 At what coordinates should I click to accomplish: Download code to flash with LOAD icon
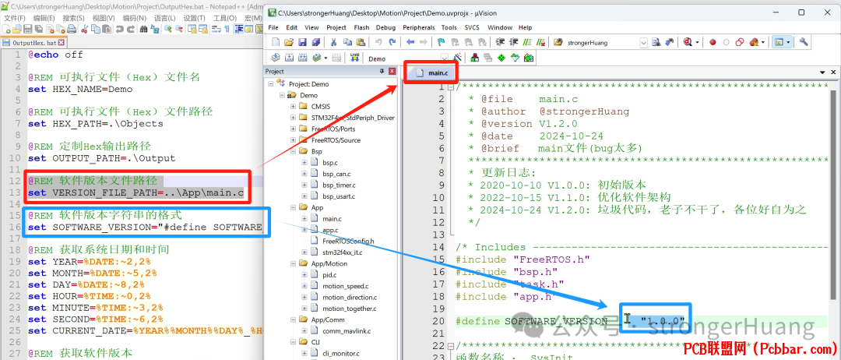tap(354, 58)
